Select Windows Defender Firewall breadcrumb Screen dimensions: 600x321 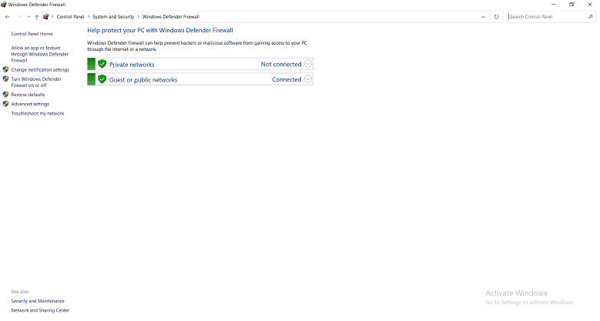(171, 17)
